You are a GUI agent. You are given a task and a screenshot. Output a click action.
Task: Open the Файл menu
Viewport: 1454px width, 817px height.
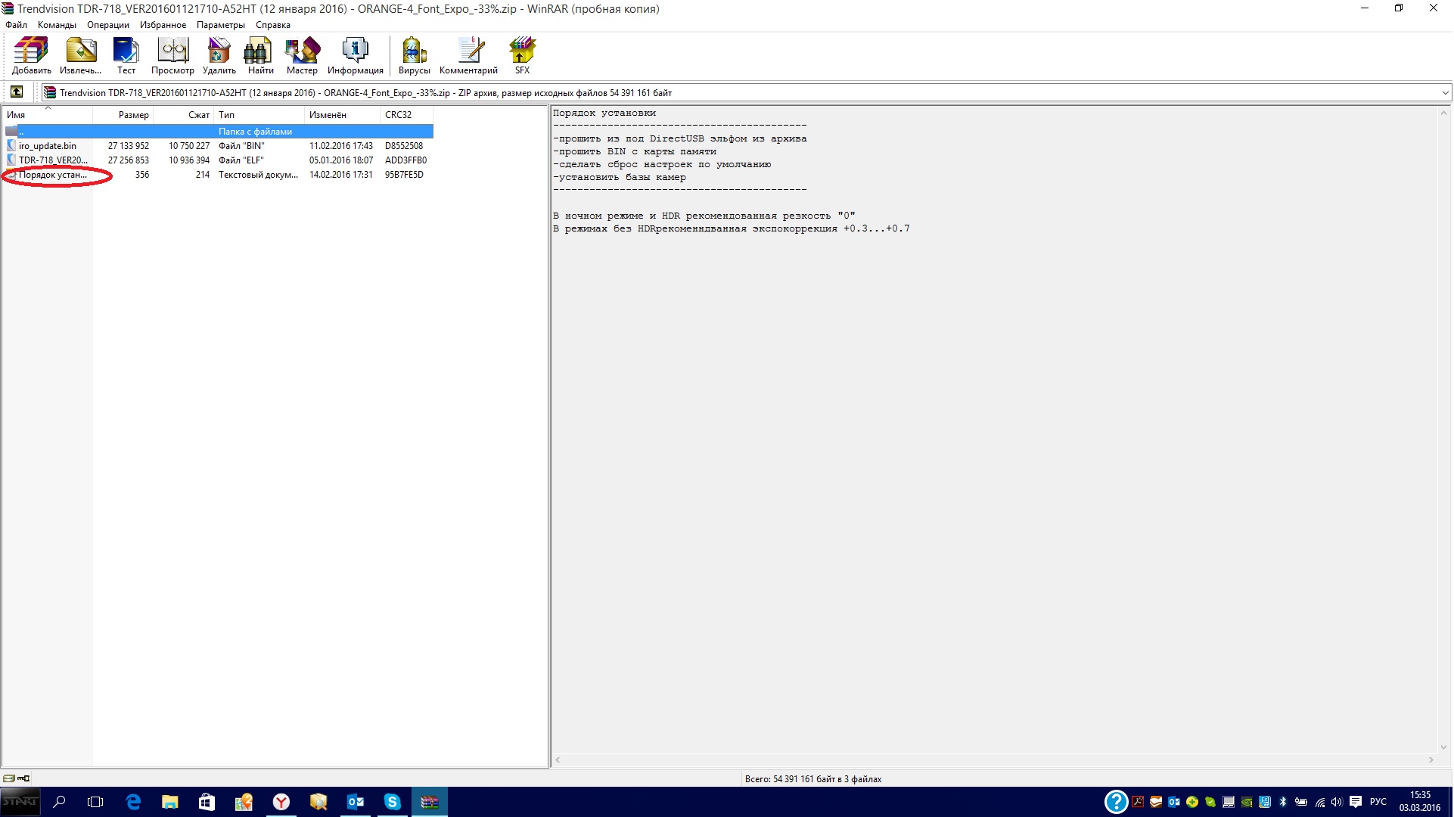click(16, 25)
